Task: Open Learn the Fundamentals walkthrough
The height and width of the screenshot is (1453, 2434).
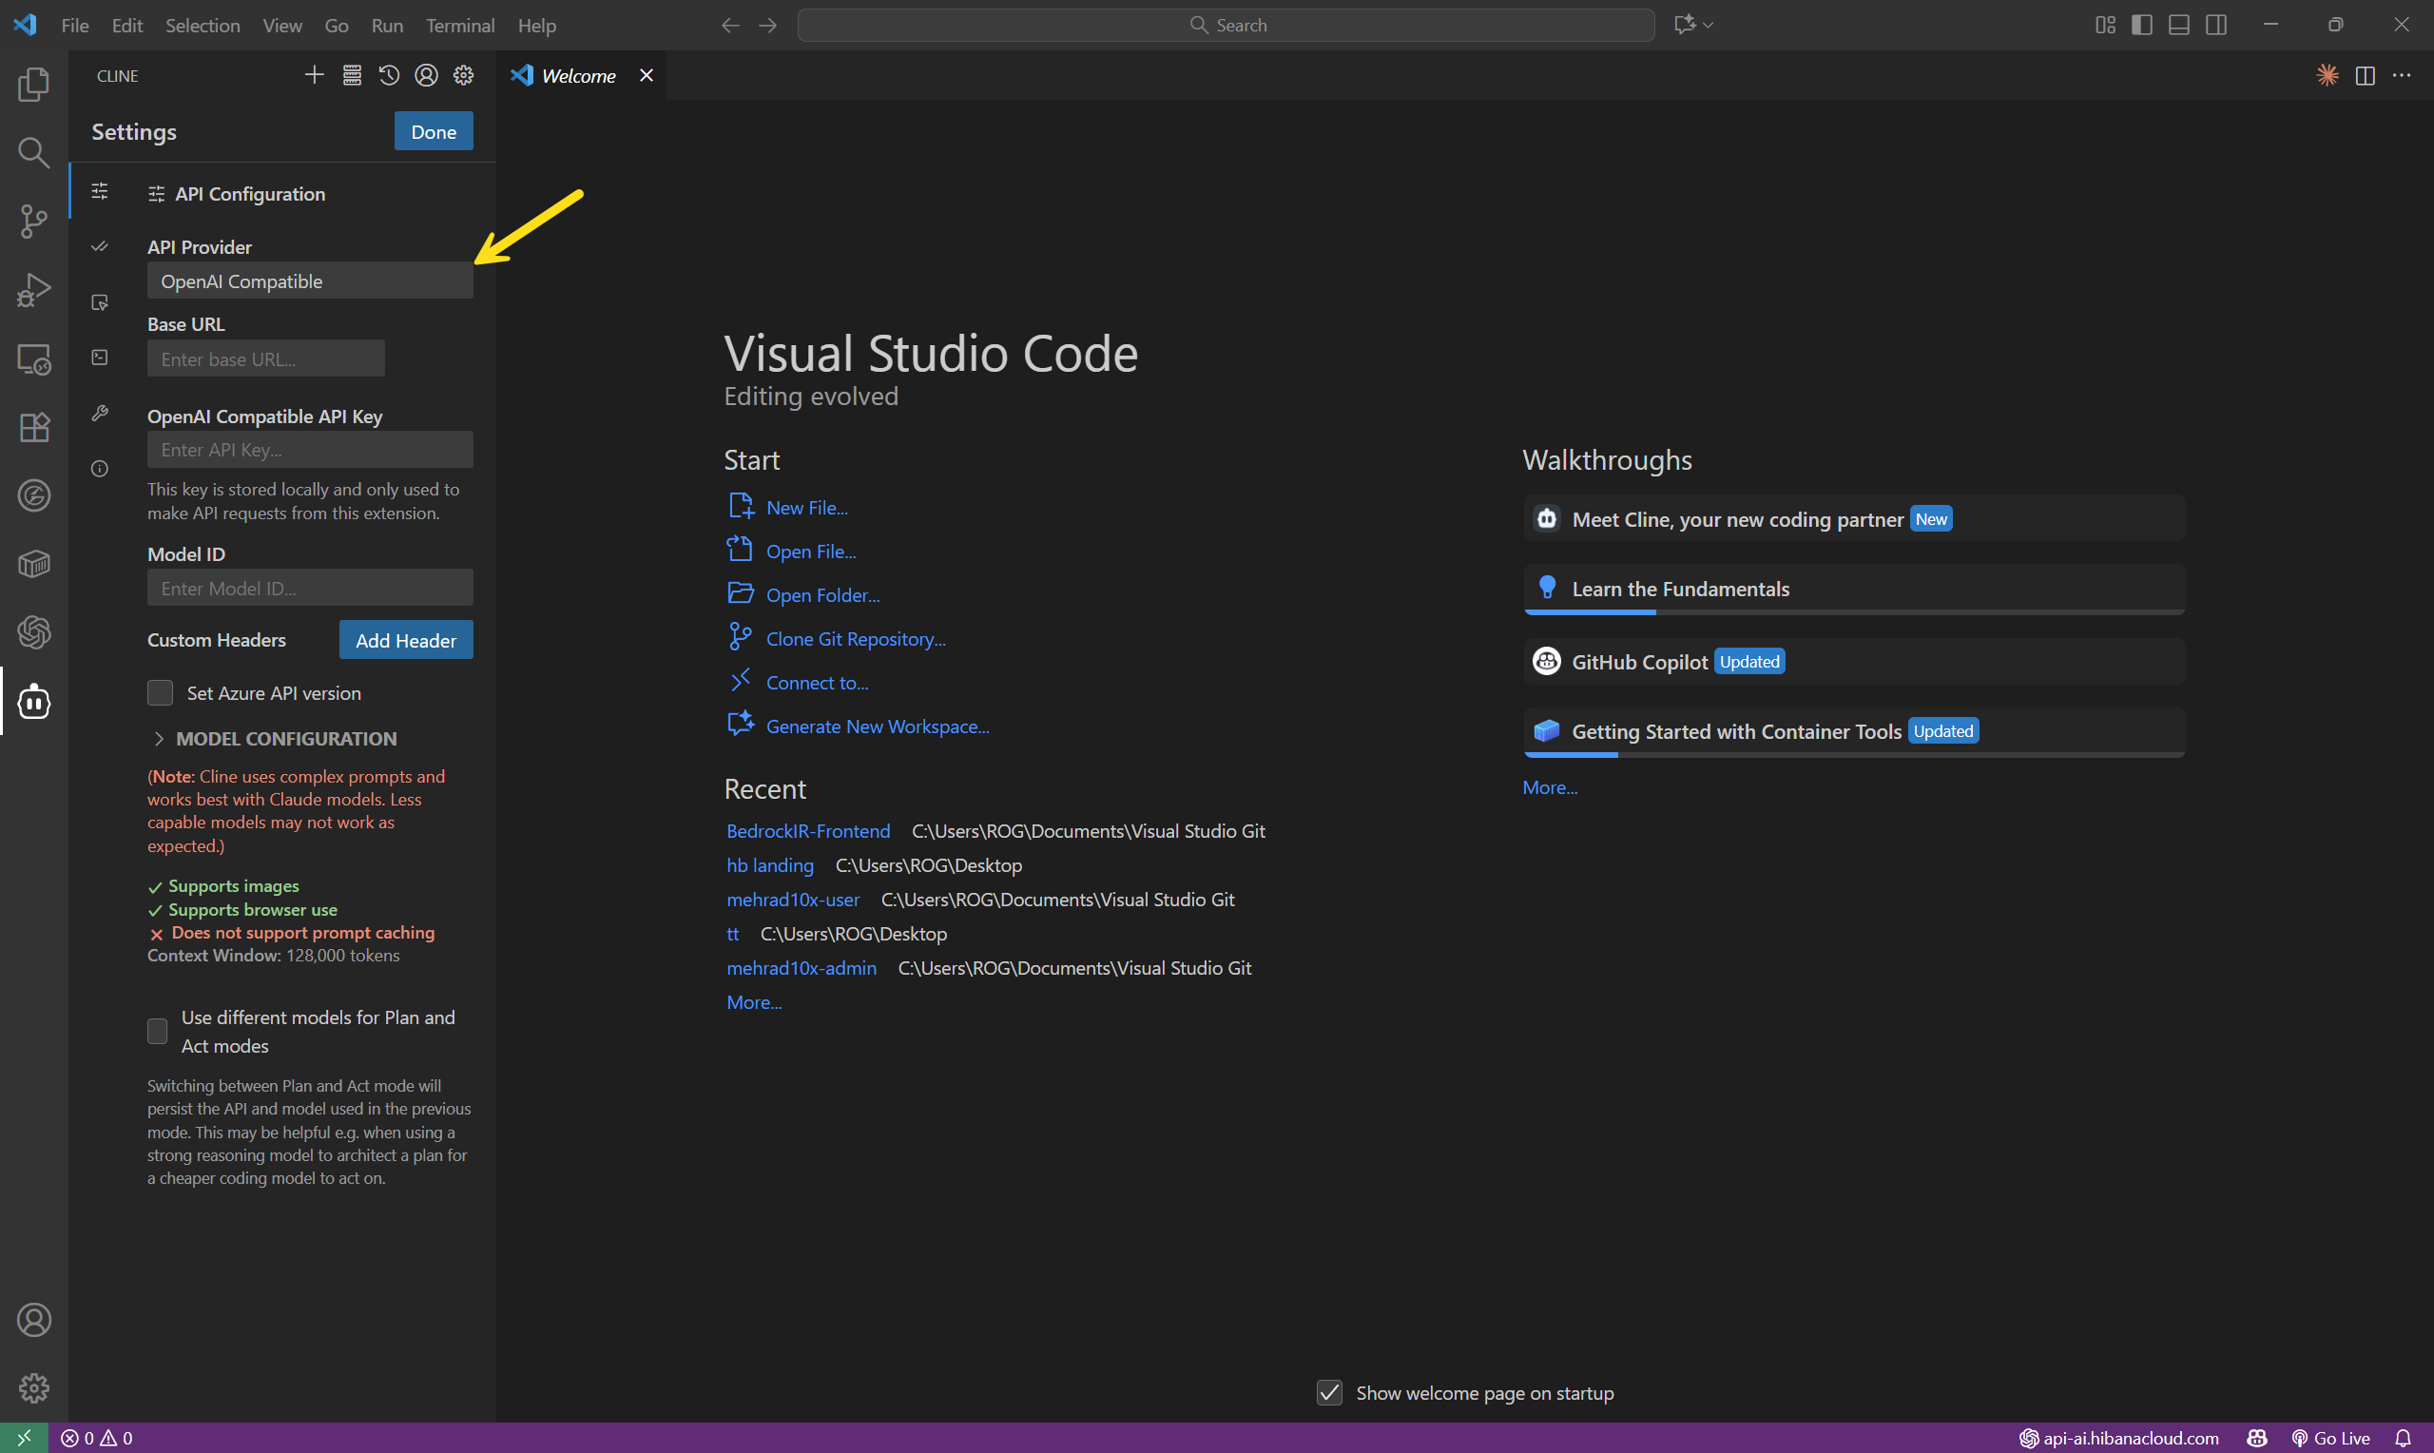Action: click(x=1854, y=590)
